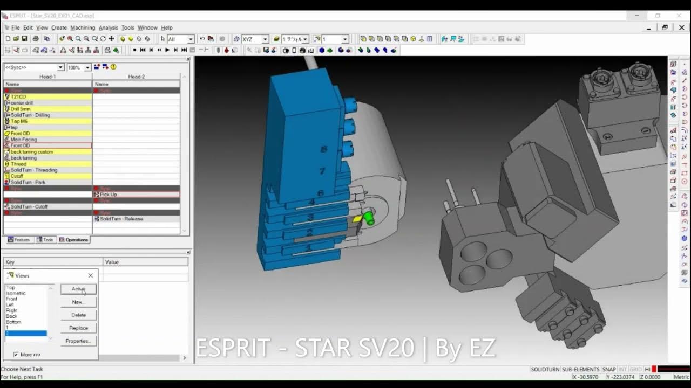Pause the simulation playback
The height and width of the screenshot is (388, 691).
[159, 50]
